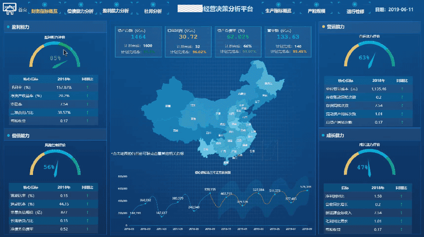Open the 生产指标概览 tab
The height and width of the screenshot is (237, 424).
click(x=278, y=11)
